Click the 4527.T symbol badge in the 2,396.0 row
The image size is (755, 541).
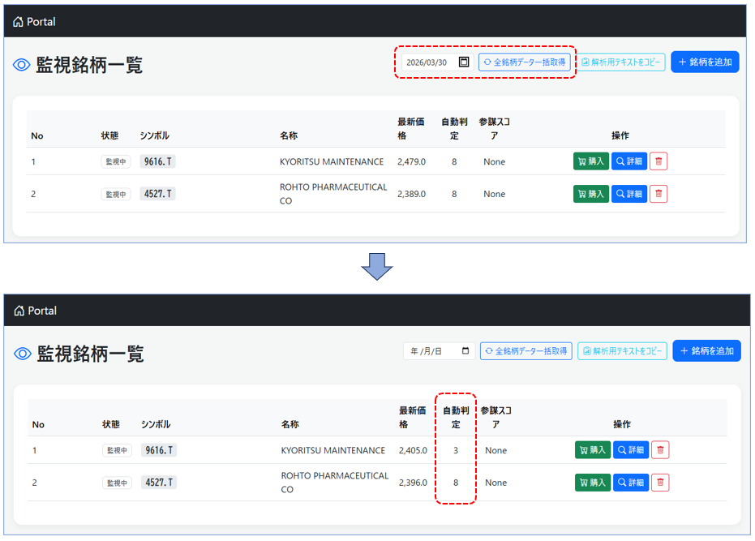(x=160, y=483)
